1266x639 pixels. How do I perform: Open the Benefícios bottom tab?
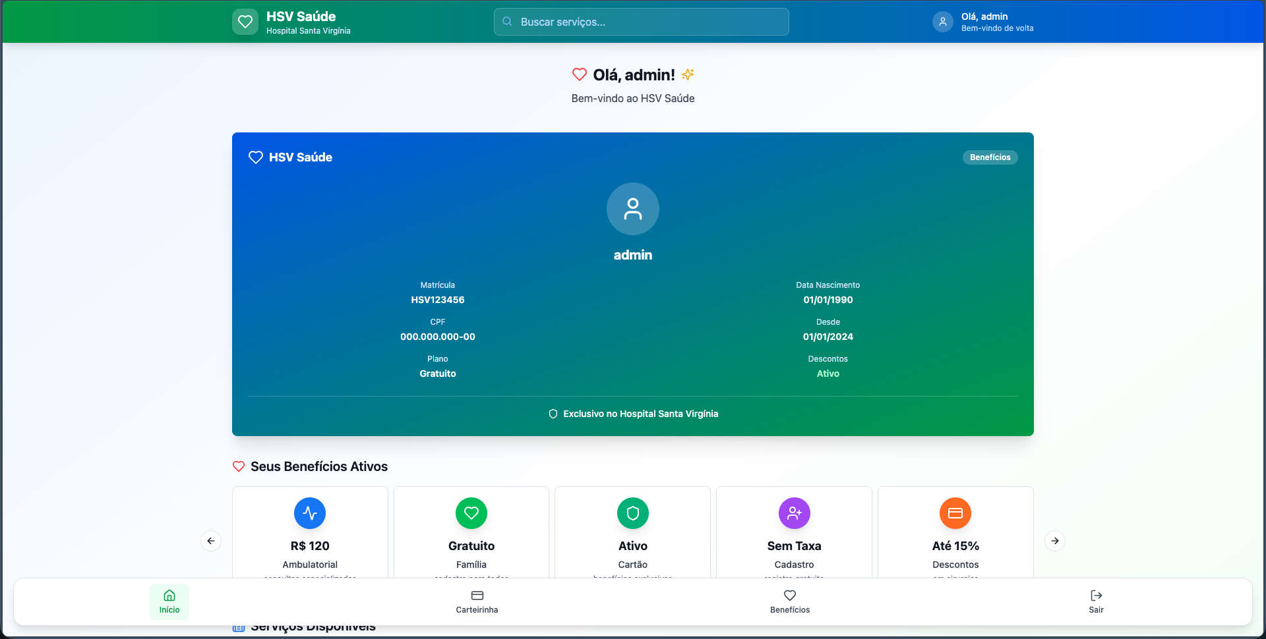(790, 601)
